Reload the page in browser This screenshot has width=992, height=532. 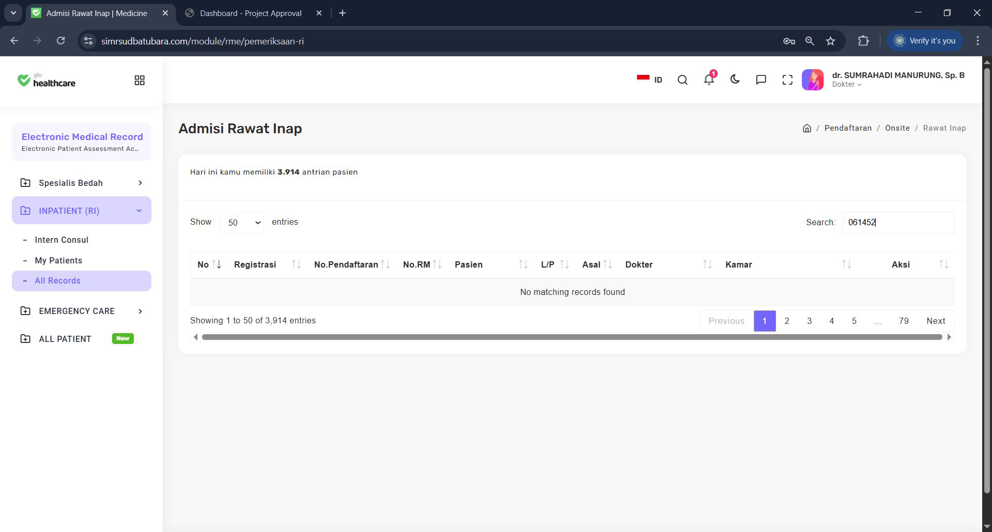(x=60, y=41)
